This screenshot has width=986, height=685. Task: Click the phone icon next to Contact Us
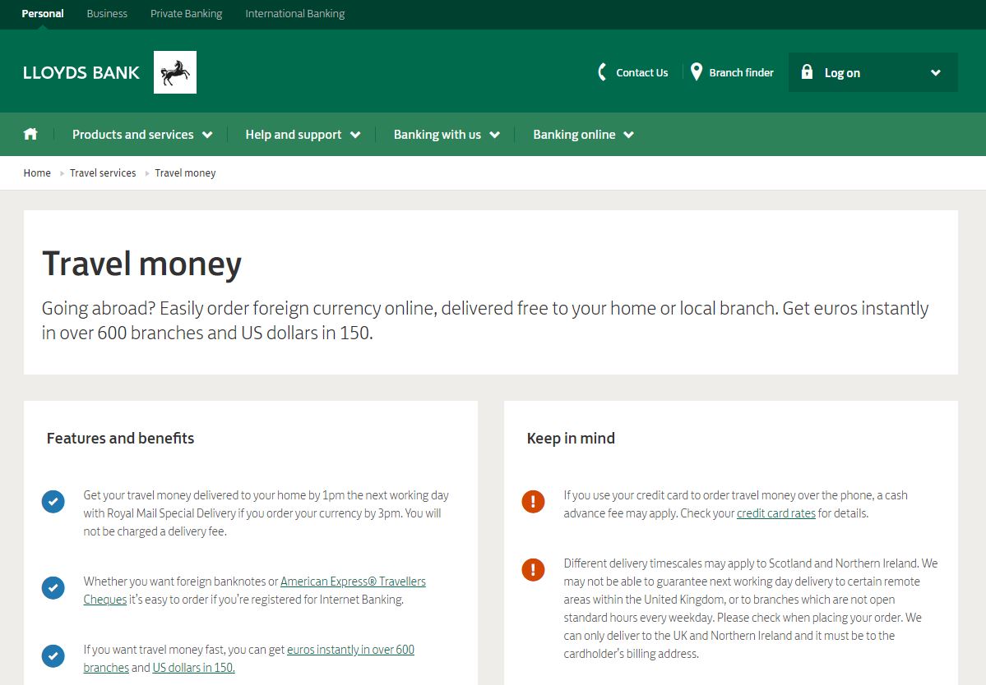coord(601,72)
